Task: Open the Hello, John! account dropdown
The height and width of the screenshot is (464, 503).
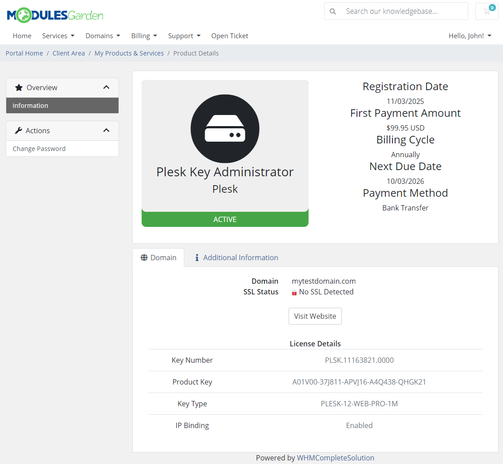Action: point(469,36)
